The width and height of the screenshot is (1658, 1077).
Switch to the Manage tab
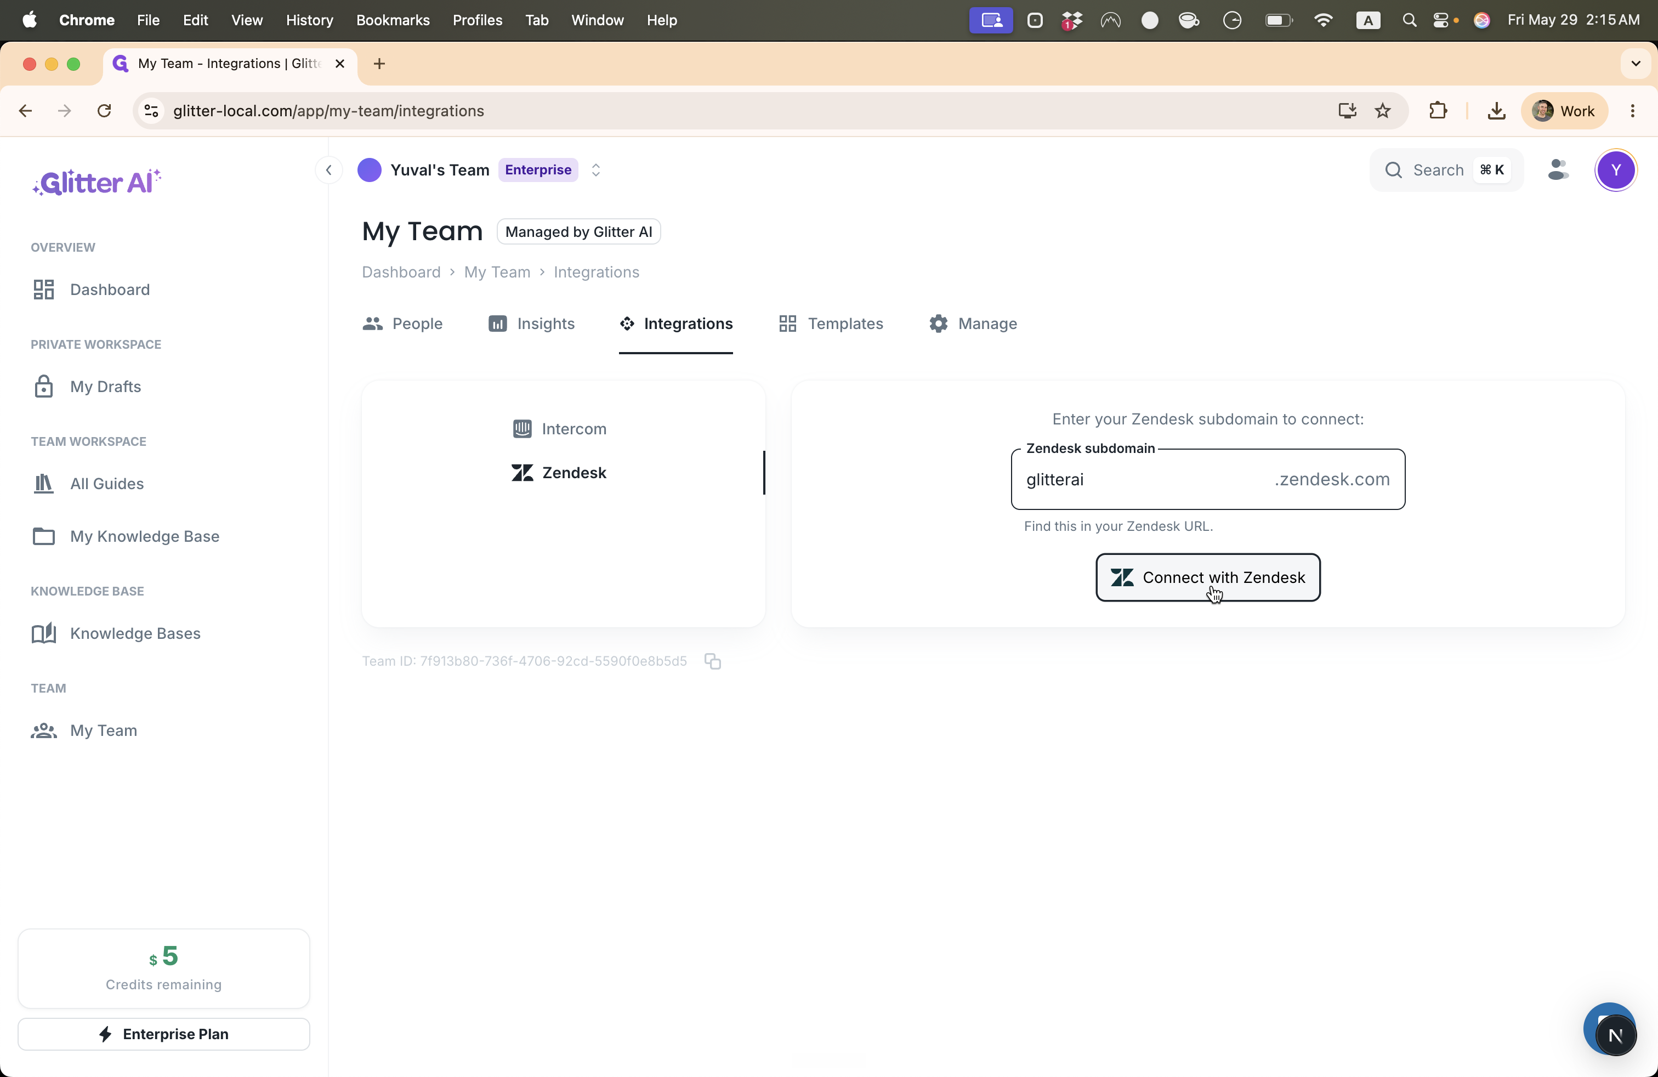973,324
